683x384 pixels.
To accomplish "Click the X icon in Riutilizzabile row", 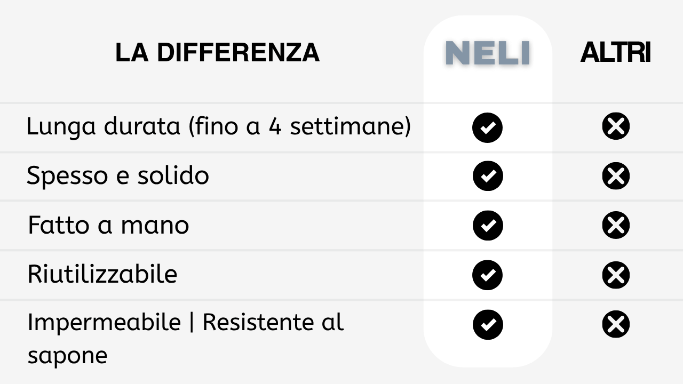I will [x=616, y=275].
